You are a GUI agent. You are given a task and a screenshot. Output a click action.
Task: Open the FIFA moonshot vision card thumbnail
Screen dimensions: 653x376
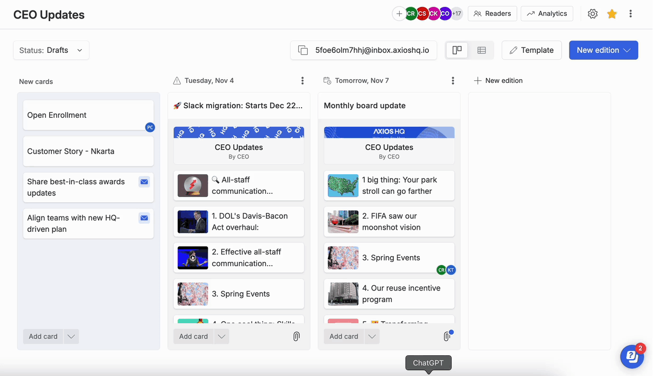coord(343,222)
